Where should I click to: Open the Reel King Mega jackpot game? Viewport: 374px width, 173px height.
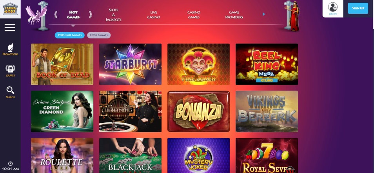267,64
